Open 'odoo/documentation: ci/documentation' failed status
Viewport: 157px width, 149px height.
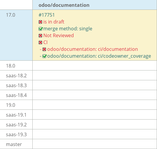[x=93, y=49]
